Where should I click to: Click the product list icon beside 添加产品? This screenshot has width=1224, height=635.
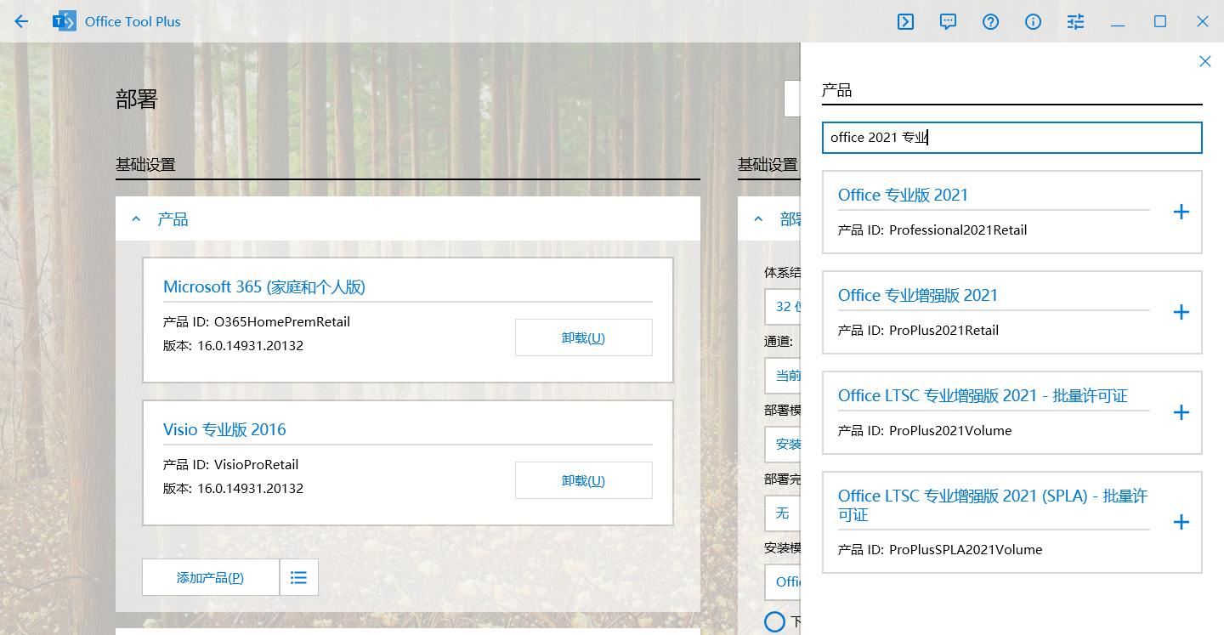(298, 578)
